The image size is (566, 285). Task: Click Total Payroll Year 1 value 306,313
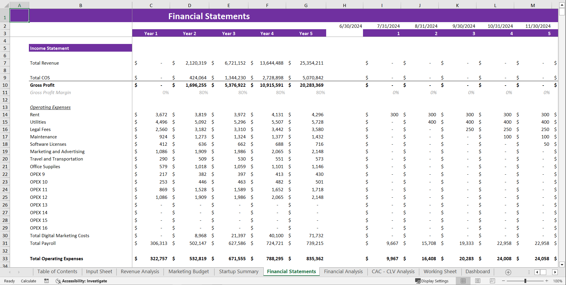pos(159,243)
